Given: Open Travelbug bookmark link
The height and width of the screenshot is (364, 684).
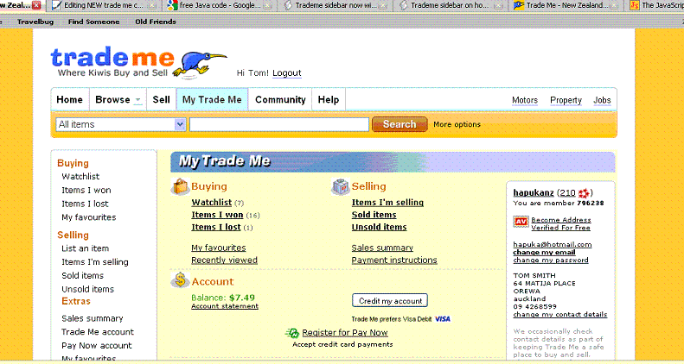Looking at the screenshot, I should 35,22.
